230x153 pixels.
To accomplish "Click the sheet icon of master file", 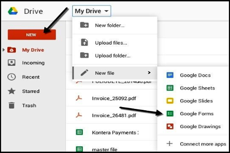I will (79, 149).
